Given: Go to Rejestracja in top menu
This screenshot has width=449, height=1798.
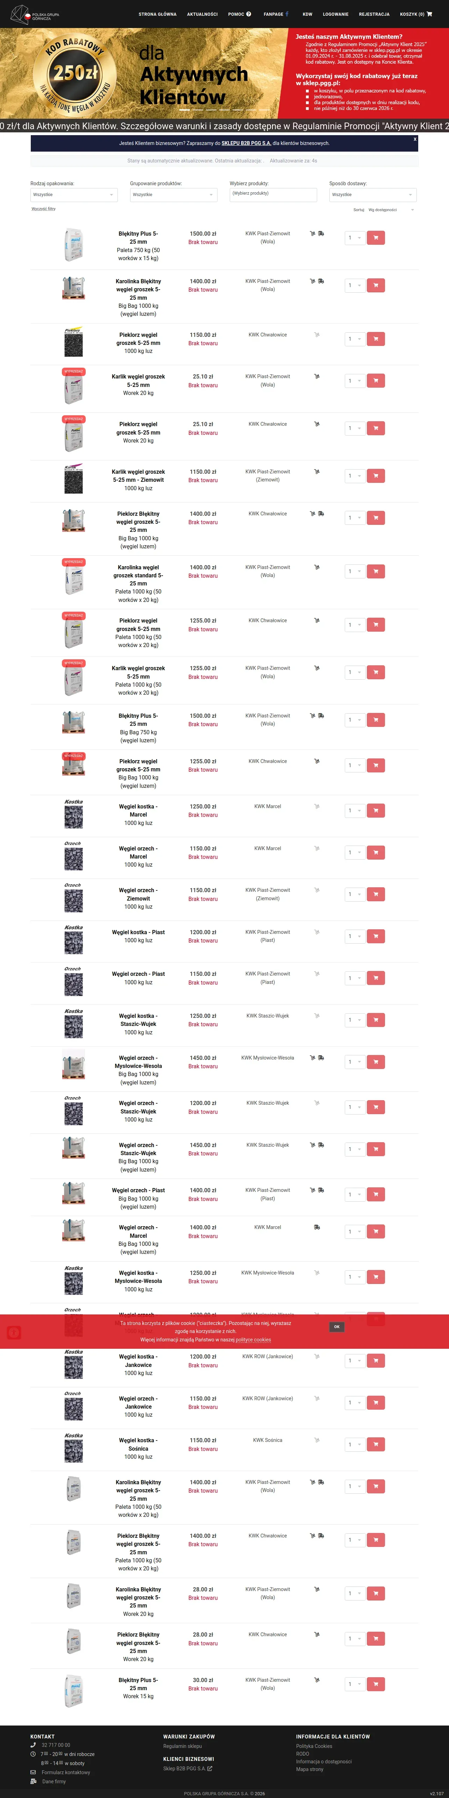Looking at the screenshot, I should pyautogui.click(x=375, y=14).
